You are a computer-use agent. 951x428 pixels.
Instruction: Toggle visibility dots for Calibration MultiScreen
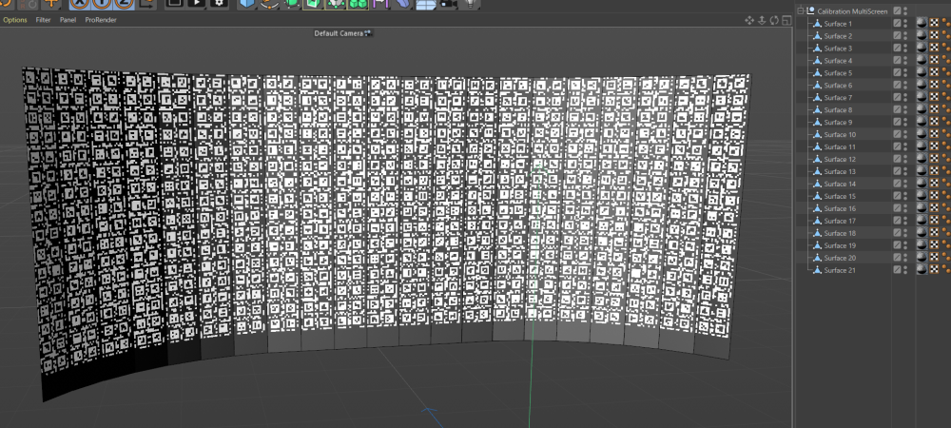pyautogui.click(x=905, y=10)
